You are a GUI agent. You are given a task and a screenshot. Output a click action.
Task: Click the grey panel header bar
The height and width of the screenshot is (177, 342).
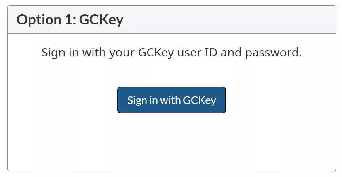(x=237, y=20)
